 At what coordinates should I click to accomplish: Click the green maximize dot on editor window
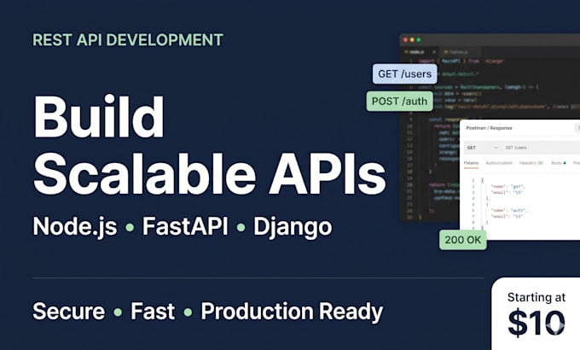point(419,39)
